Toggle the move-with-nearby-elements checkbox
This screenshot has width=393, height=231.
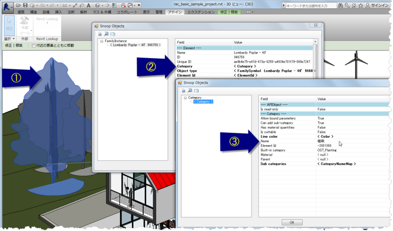click(x=33, y=46)
